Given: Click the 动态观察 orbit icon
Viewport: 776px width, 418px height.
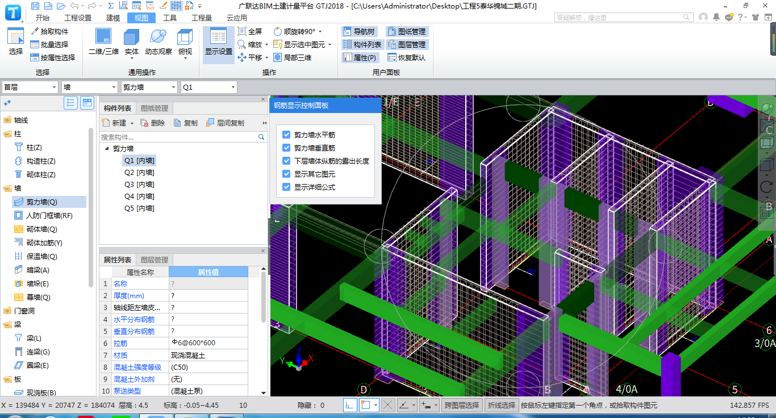Looking at the screenshot, I should coord(158,43).
